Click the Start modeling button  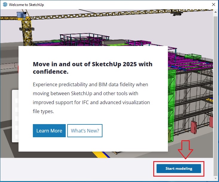179,169
